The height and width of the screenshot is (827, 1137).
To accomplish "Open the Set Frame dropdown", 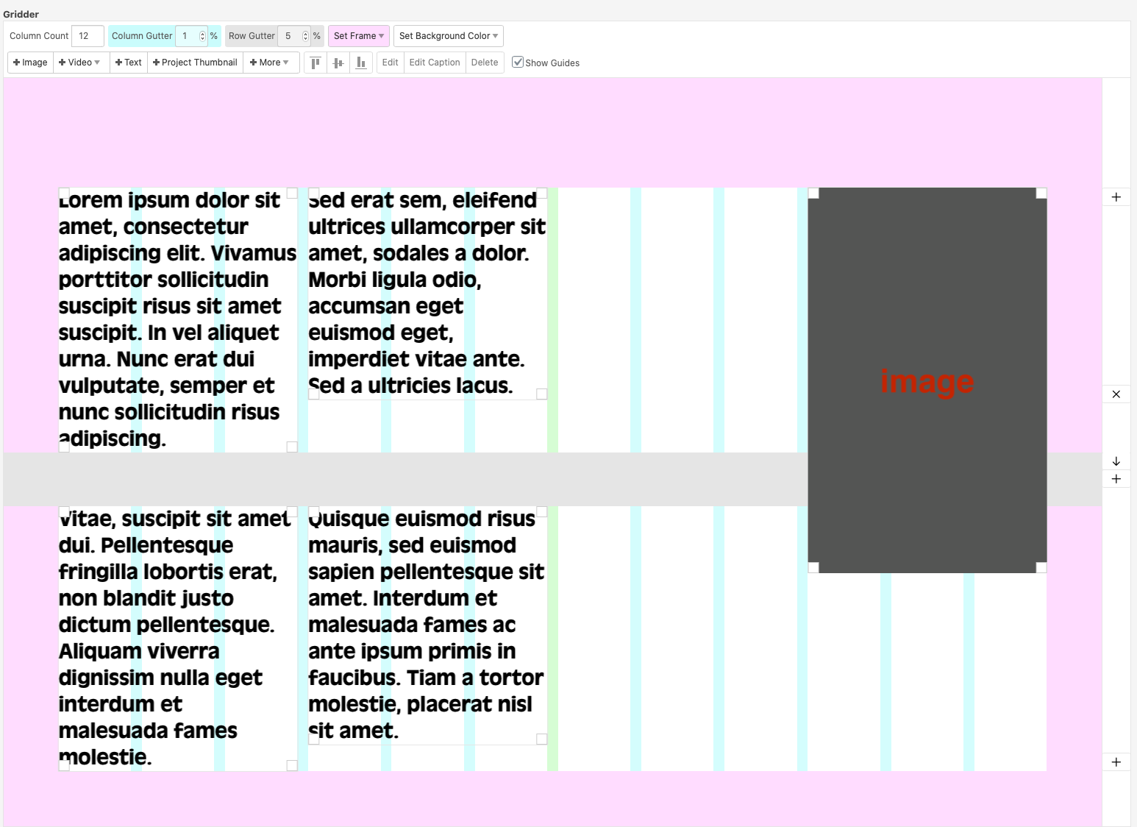I will coord(358,36).
